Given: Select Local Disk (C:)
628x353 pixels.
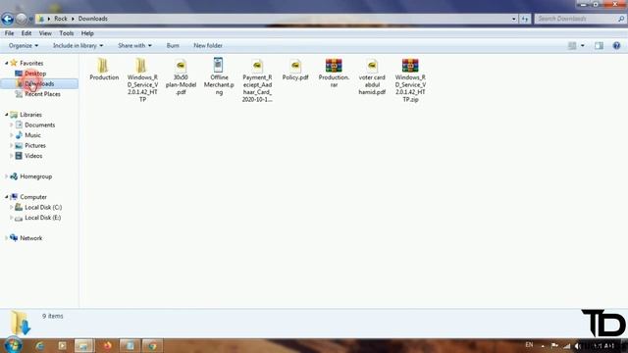Looking at the screenshot, I should tap(43, 207).
